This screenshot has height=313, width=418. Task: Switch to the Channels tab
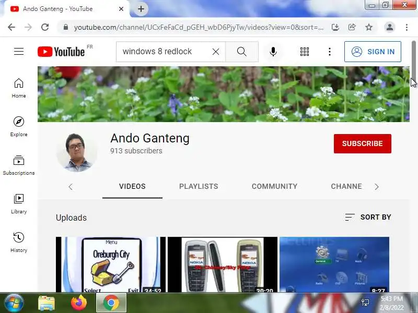[x=346, y=187]
